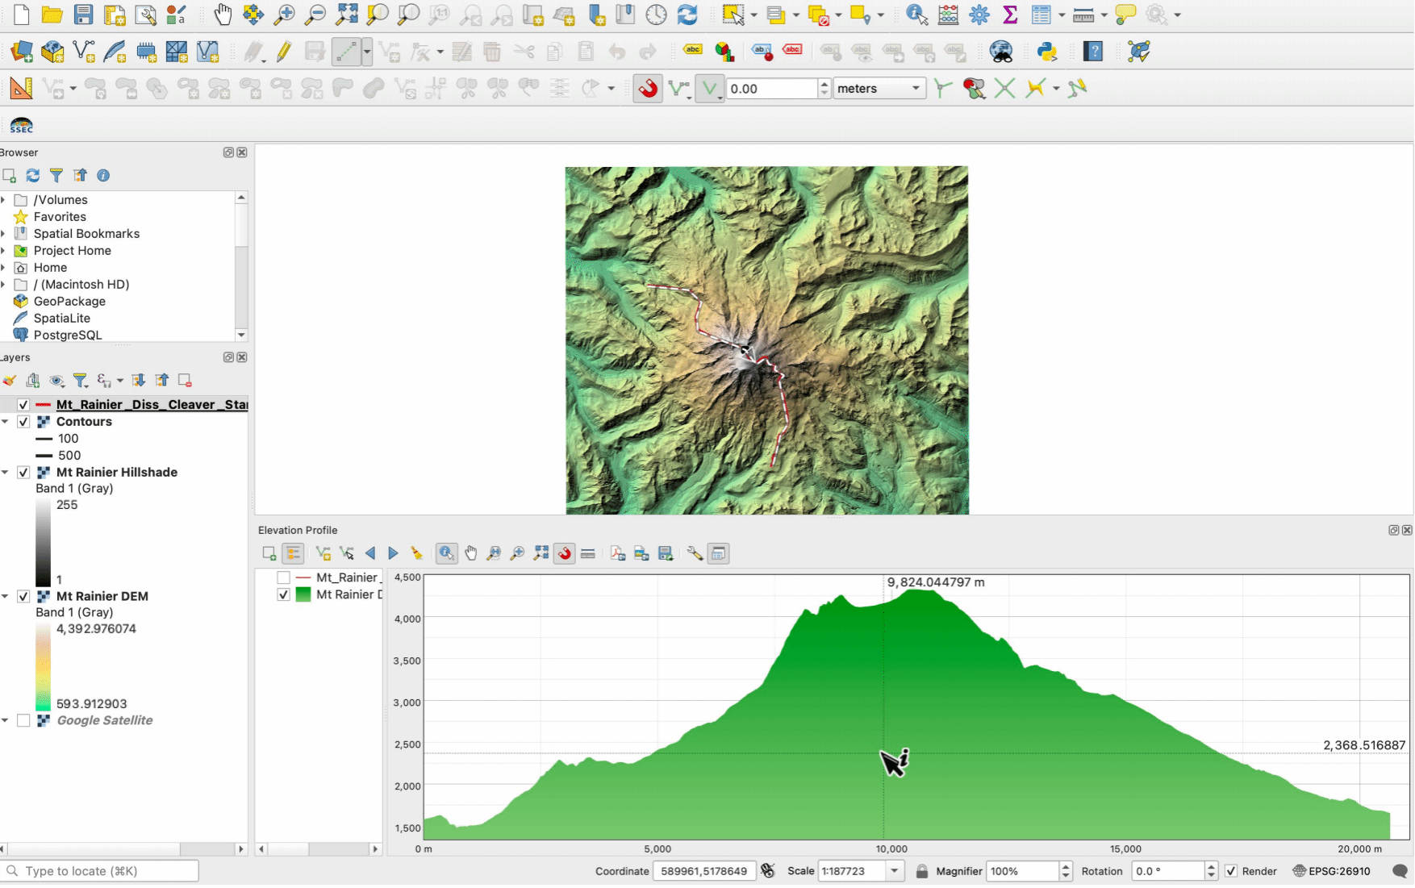Open the map Scale dropdown
Image resolution: width=1415 pixels, height=888 pixels.
[x=895, y=871]
